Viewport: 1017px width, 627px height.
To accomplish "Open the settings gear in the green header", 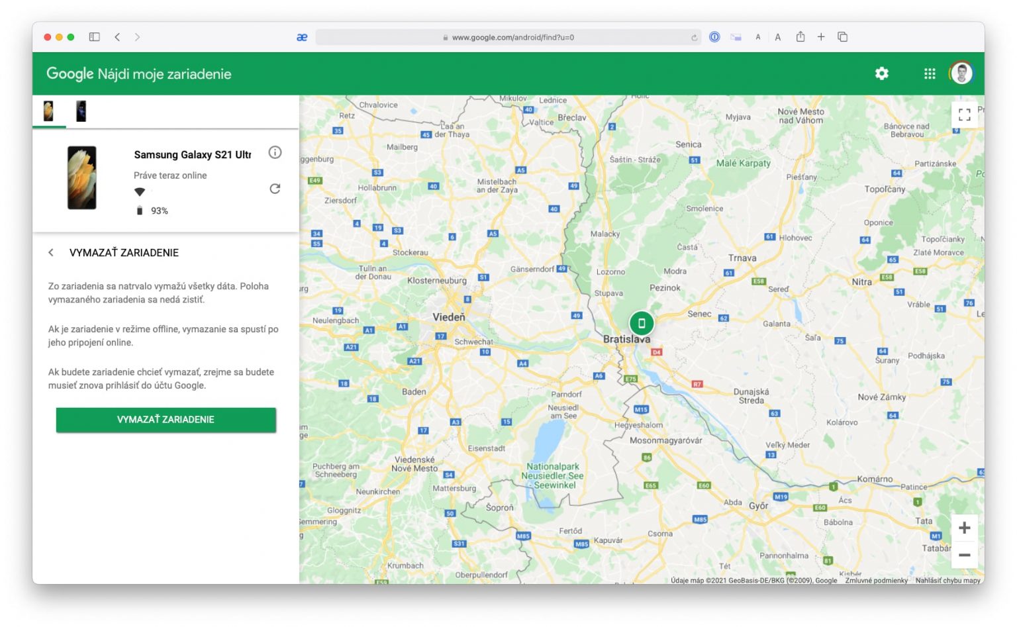I will coord(881,73).
